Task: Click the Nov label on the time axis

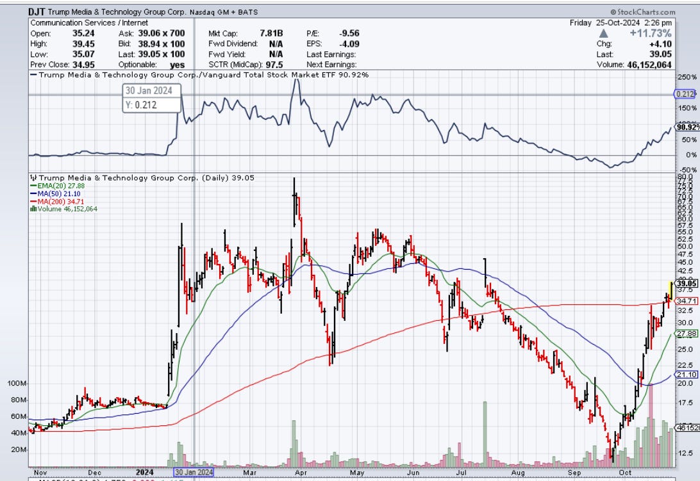Action: pos(40,473)
